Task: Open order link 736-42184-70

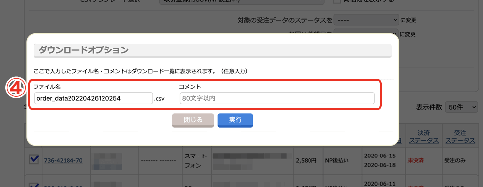Action: coord(64,160)
